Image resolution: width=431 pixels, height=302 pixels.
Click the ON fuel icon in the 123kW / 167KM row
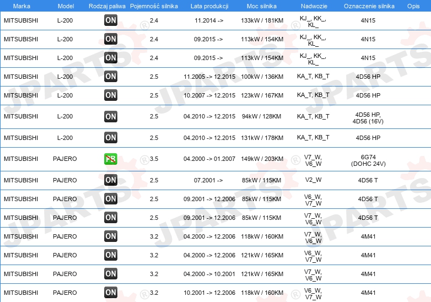click(110, 95)
